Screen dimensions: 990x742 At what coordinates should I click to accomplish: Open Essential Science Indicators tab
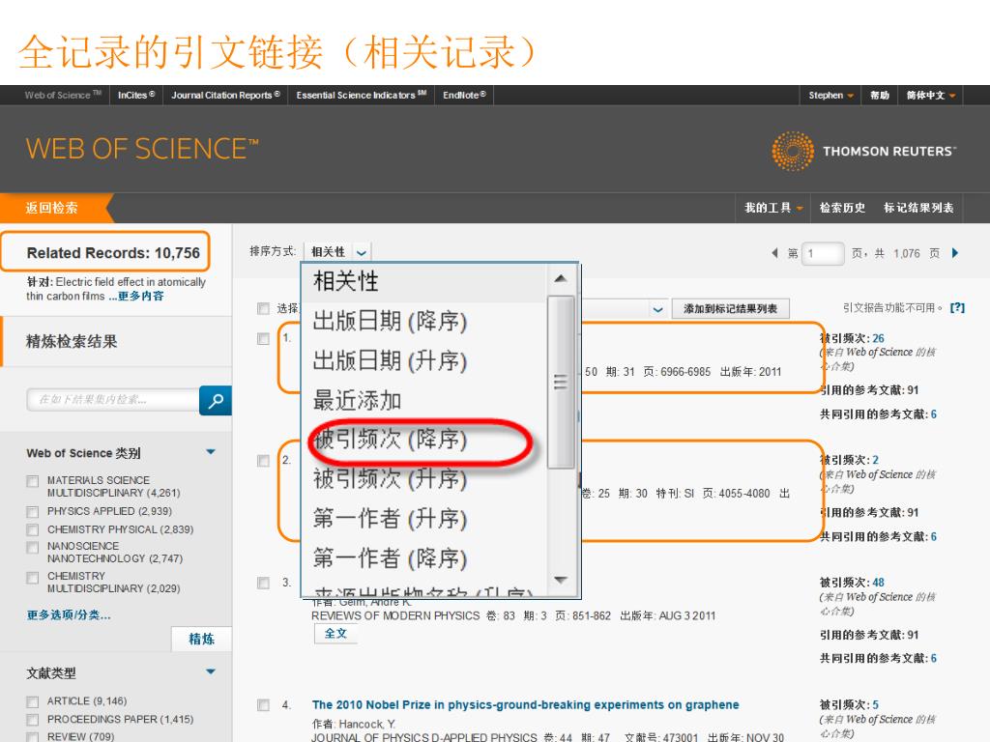point(362,96)
